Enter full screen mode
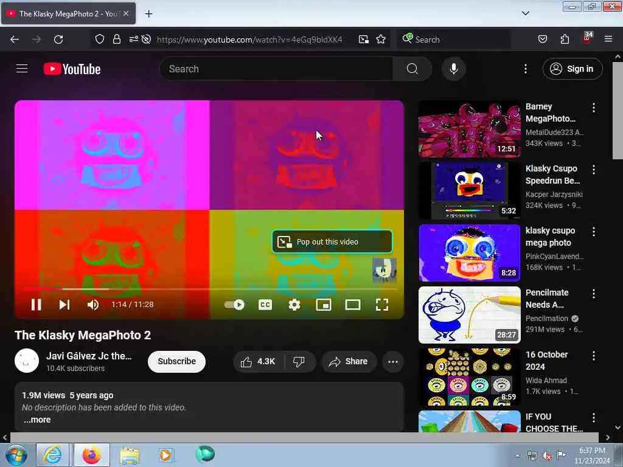Viewport: 623px width, 467px height. tap(382, 305)
